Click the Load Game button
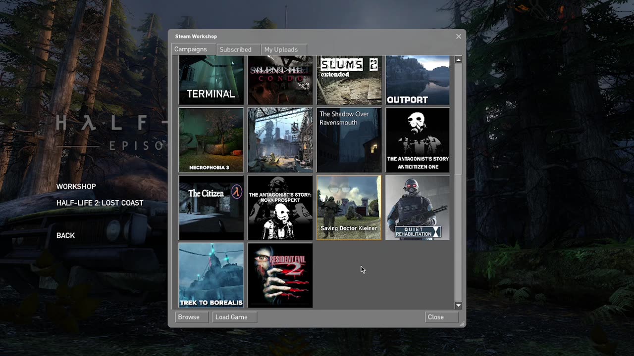 tap(235, 317)
